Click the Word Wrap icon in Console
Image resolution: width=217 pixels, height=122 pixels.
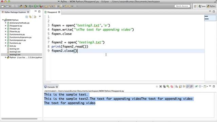pyautogui.click(x=184, y=86)
